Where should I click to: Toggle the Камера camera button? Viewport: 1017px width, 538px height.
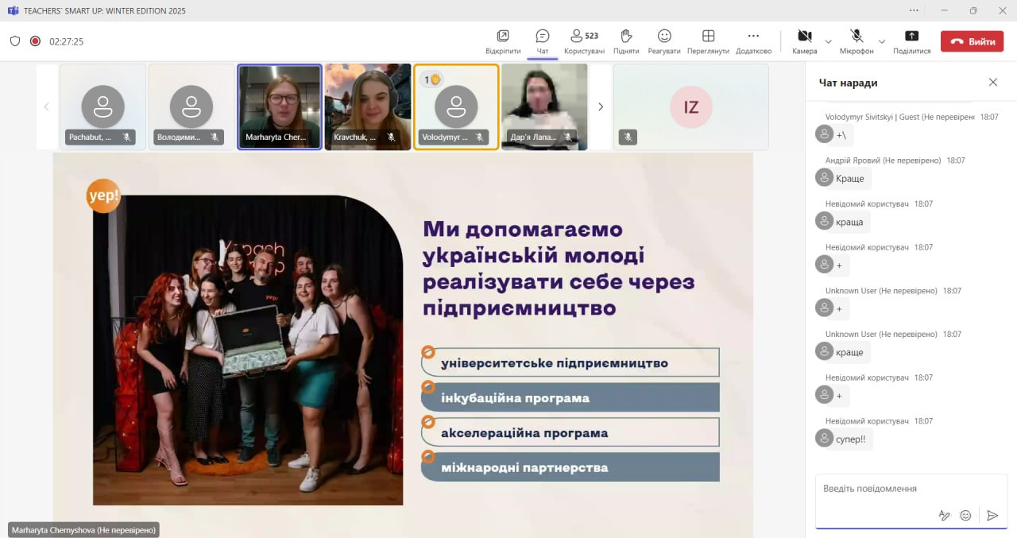point(804,41)
